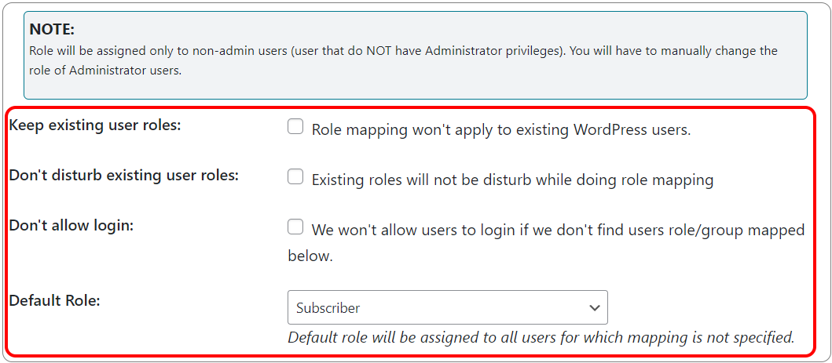
Task: Open the Default Role dropdown showing Subscriber
Action: (x=447, y=307)
